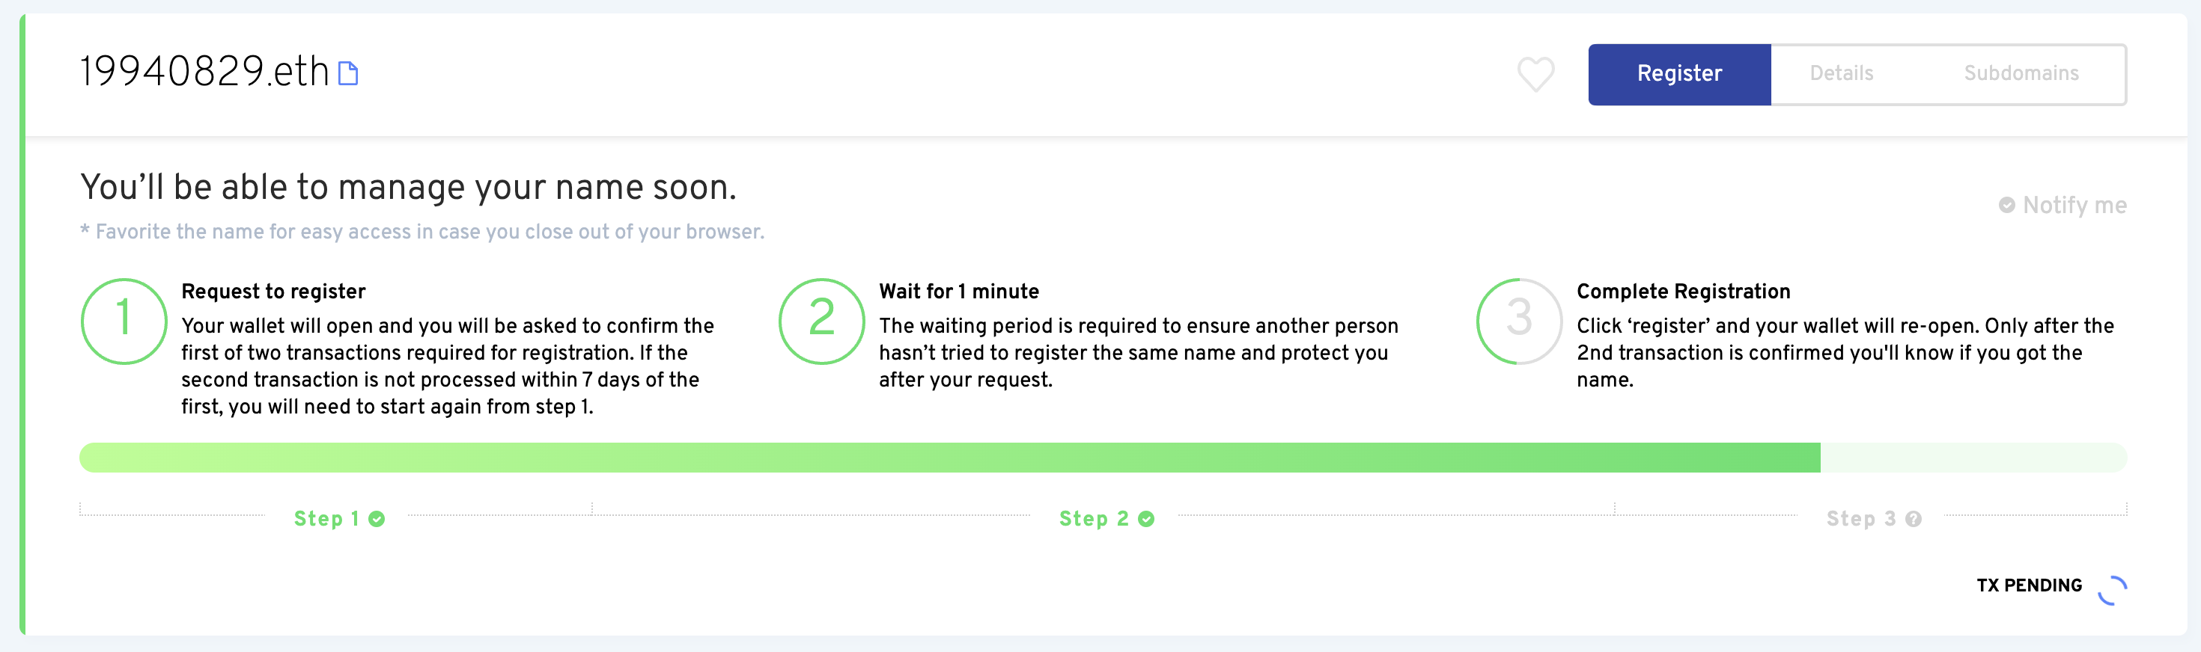Go to the Subdomains tab
This screenshot has width=2201, height=652.
(x=2021, y=74)
